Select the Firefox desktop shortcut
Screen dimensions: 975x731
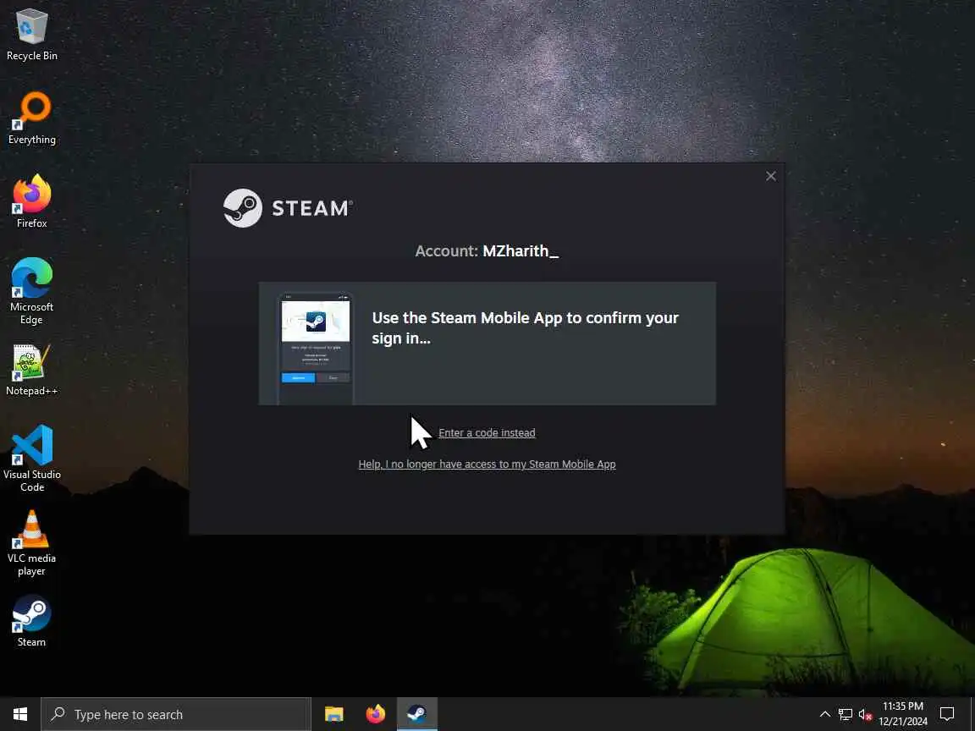(x=31, y=201)
